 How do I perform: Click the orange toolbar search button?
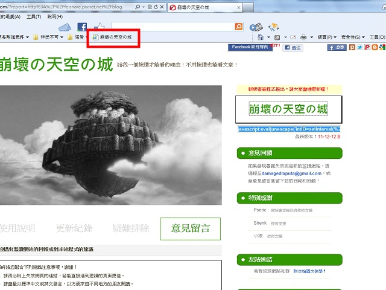(239, 27)
